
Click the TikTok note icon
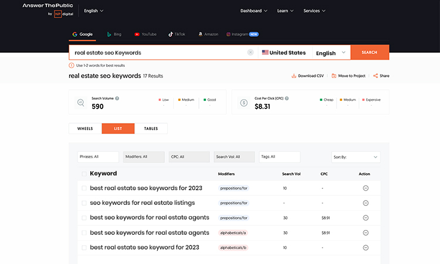tap(170, 34)
